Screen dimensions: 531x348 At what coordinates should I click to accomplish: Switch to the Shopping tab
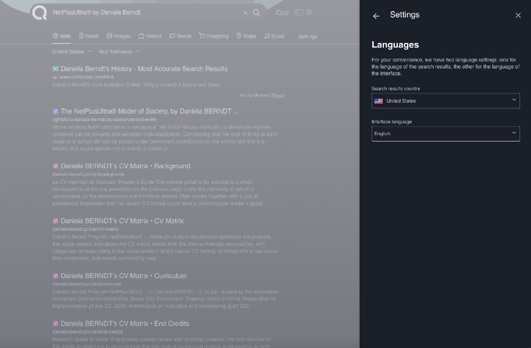[x=214, y=36]
